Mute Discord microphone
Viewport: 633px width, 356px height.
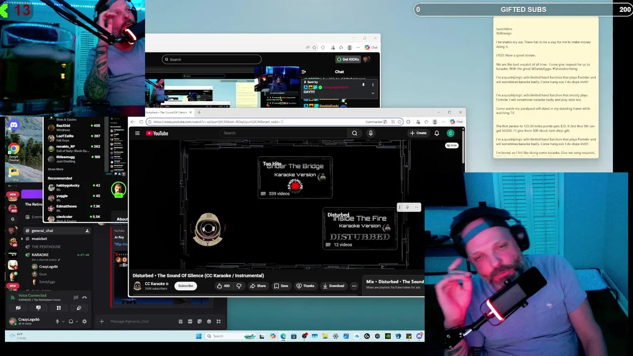pyautogui.click(x=57, y=321)
